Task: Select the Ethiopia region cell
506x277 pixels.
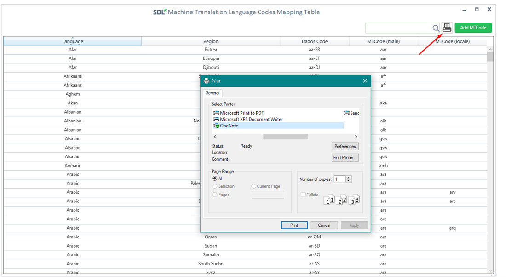Action: click(x=211, y=58)
